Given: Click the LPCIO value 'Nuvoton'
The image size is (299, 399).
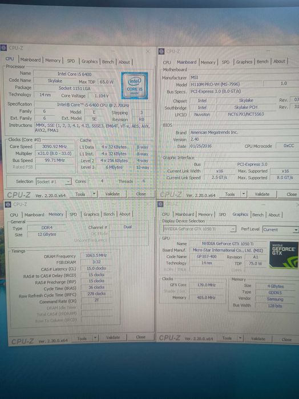Looking at the screenshot, I should 203,115.
